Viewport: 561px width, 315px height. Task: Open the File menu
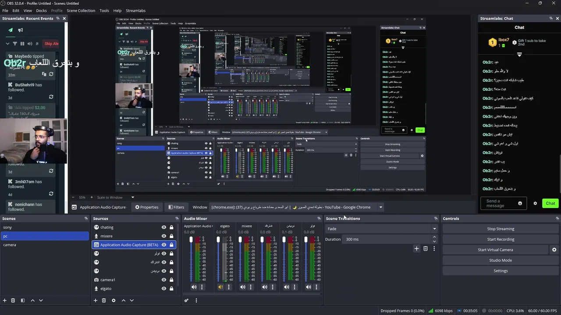(5, 10)
